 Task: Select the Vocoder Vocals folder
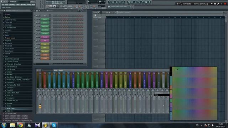pos(12,101)
